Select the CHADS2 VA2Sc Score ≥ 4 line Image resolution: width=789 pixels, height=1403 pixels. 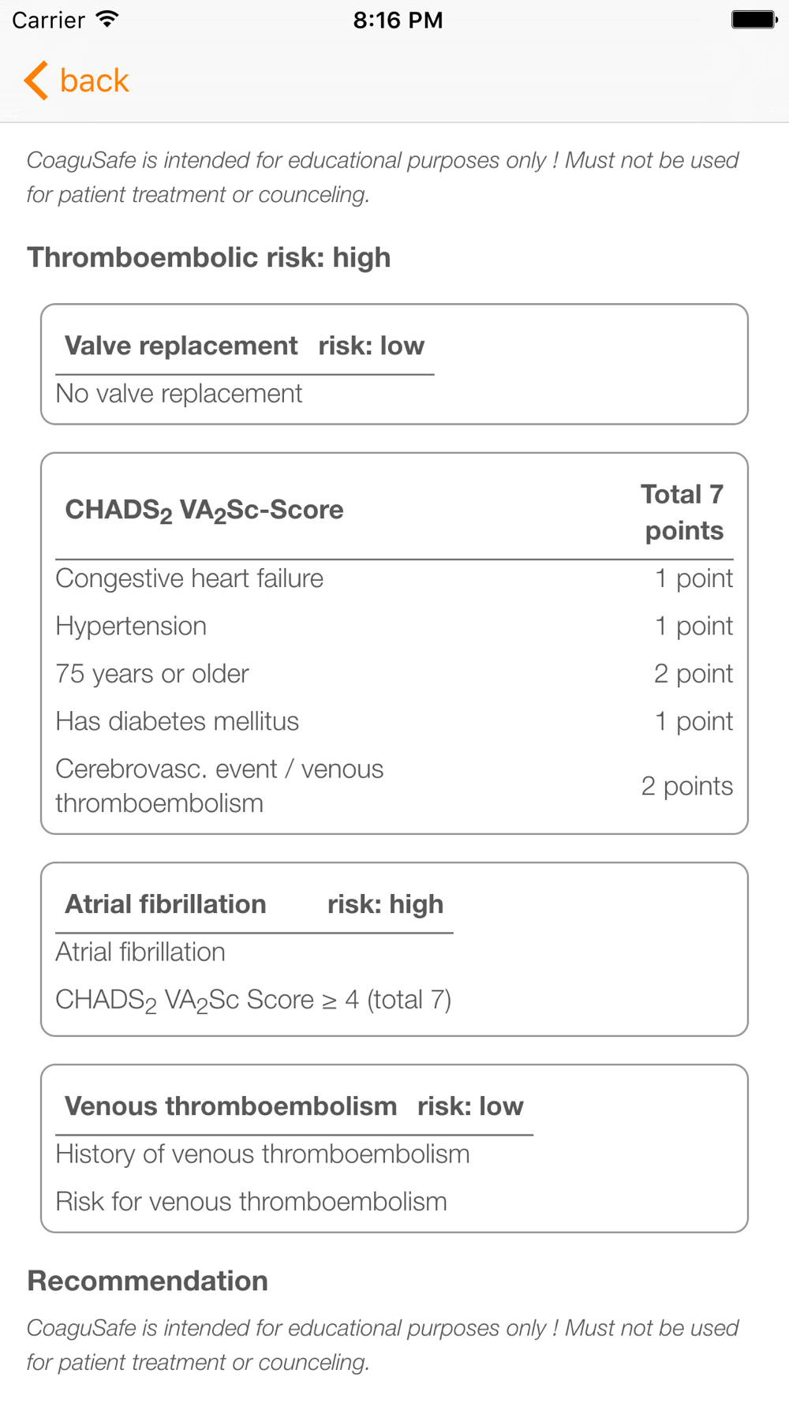pos(253,1000)
